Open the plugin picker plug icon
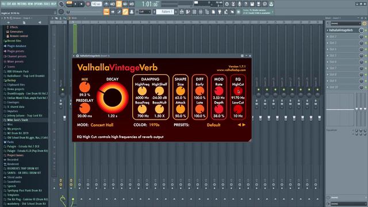The width and height of the screenshot is (368, 207). coord(220,11)
